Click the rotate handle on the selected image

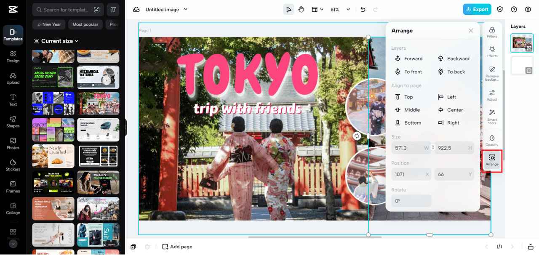click(x=357, y=136)
